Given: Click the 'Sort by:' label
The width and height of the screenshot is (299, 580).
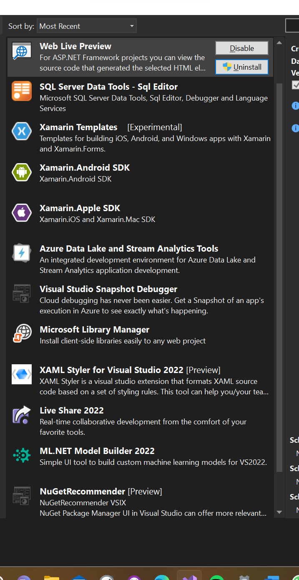Looking at the screenshot, I should pyautogui.click(x=21, y=26).
